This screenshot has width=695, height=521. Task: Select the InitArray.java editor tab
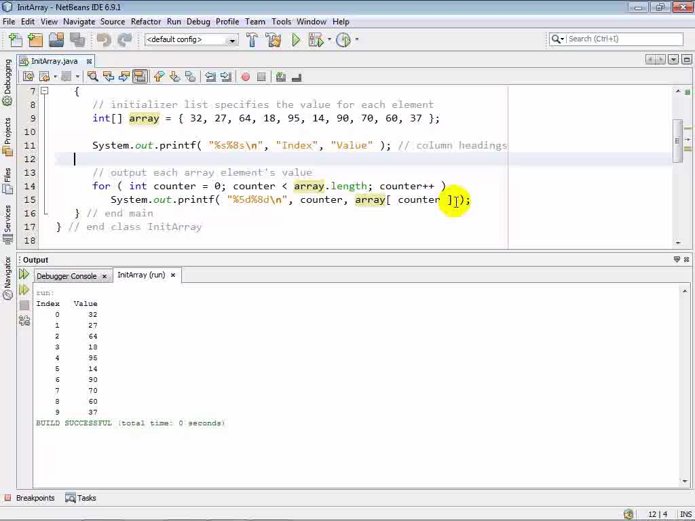tap(54, 61)
